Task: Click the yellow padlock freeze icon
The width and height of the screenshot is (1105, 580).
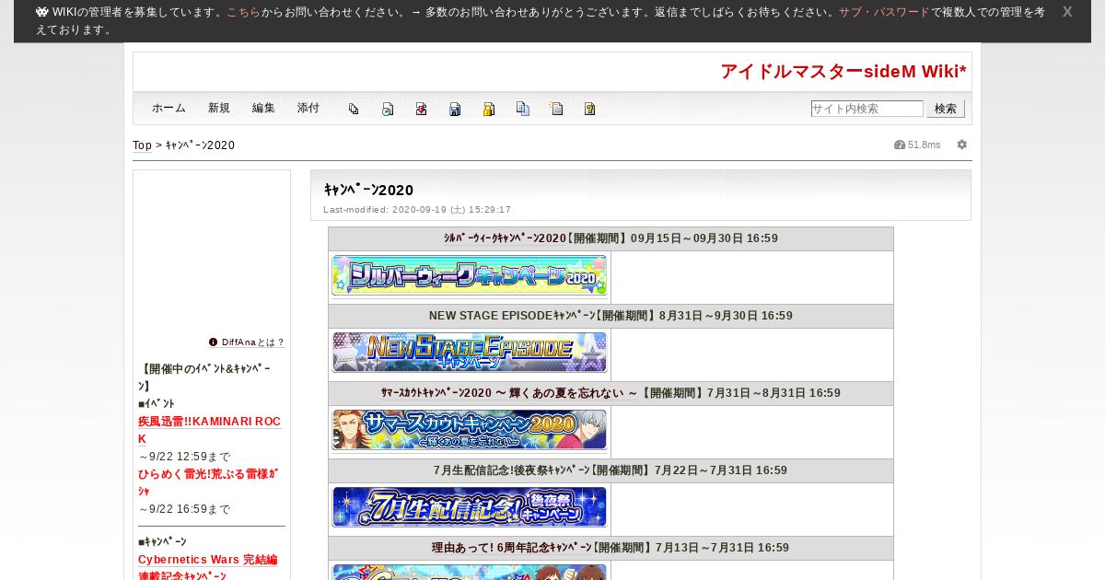Action: coord(489,109)
